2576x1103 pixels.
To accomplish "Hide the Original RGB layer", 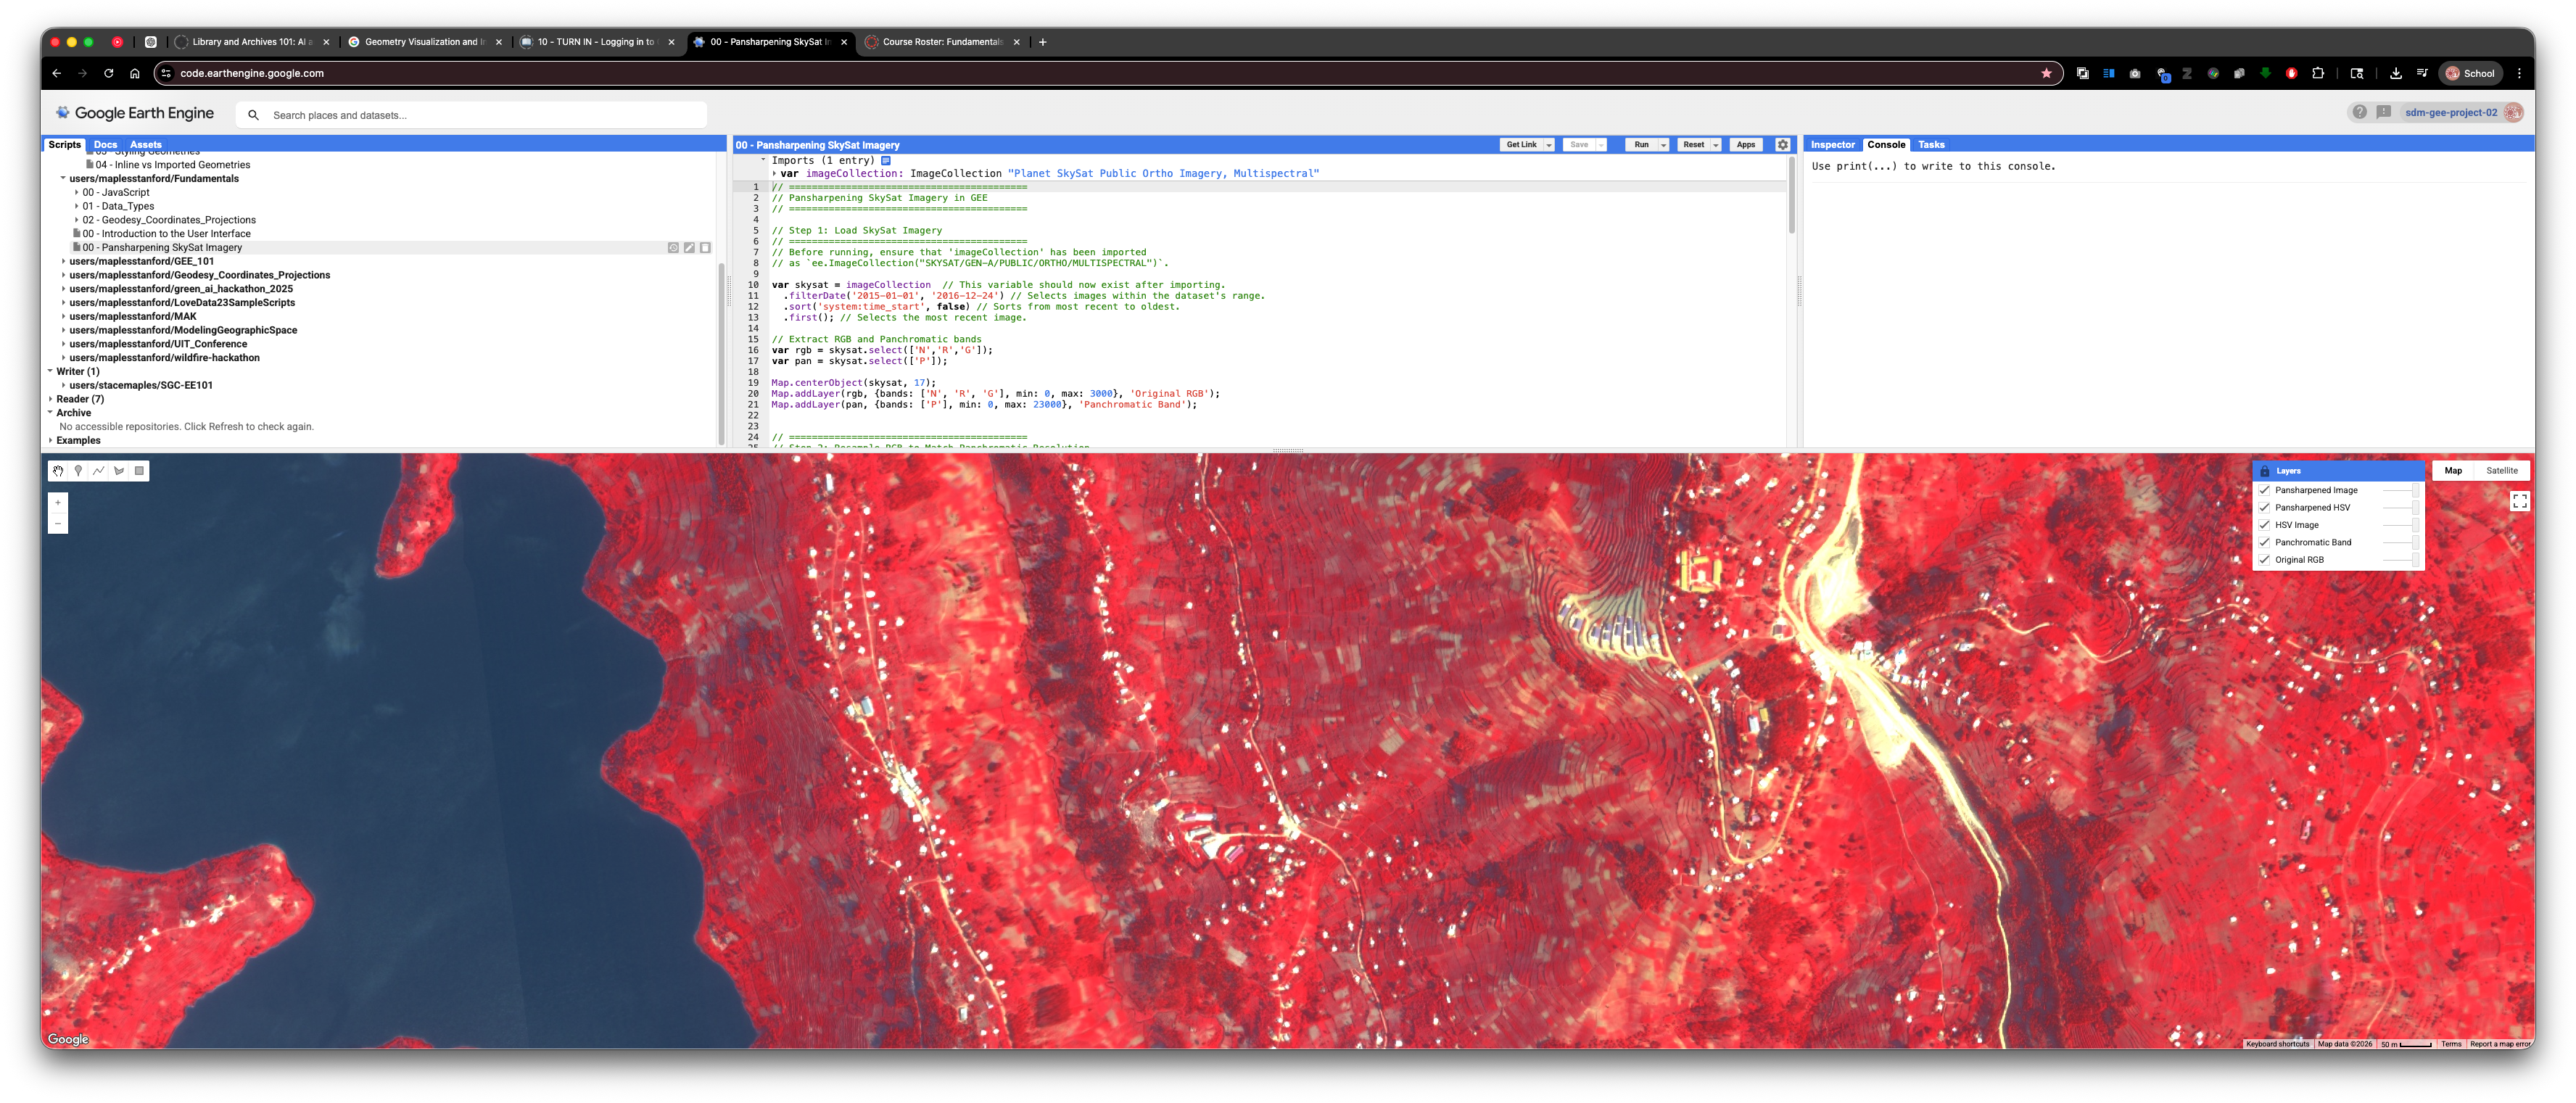I will click(x=2265, y=560).
